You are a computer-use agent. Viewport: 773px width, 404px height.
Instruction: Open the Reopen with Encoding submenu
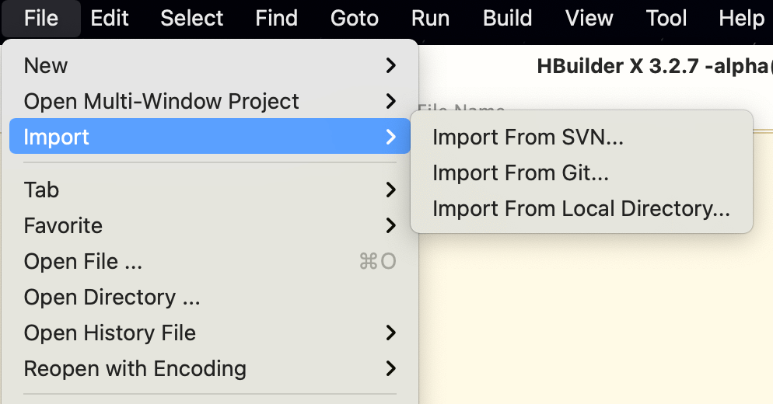pyautogui.click(x=209, y=368)
